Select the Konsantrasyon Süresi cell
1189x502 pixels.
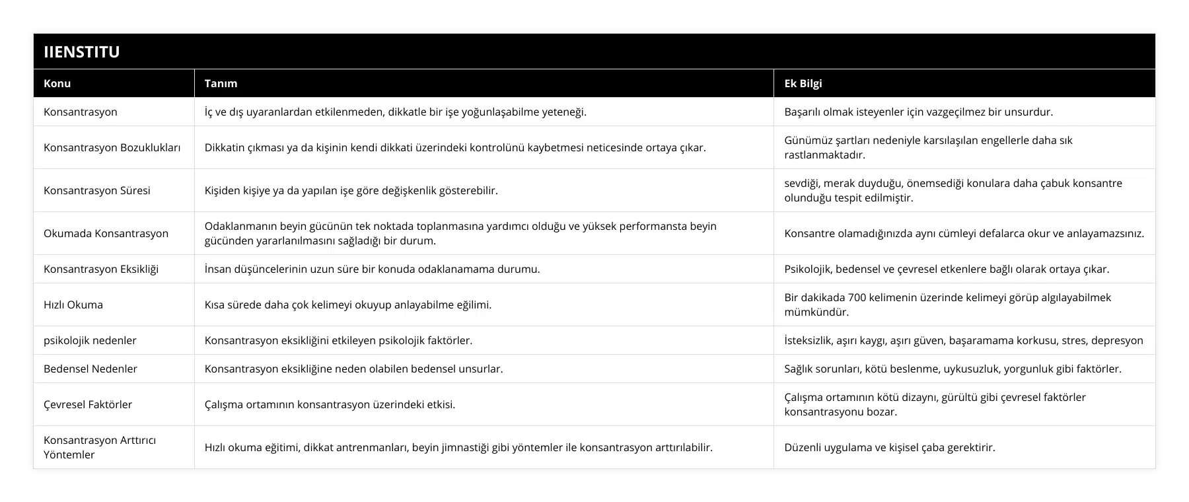pyautogui.click(x=97, y=190)
